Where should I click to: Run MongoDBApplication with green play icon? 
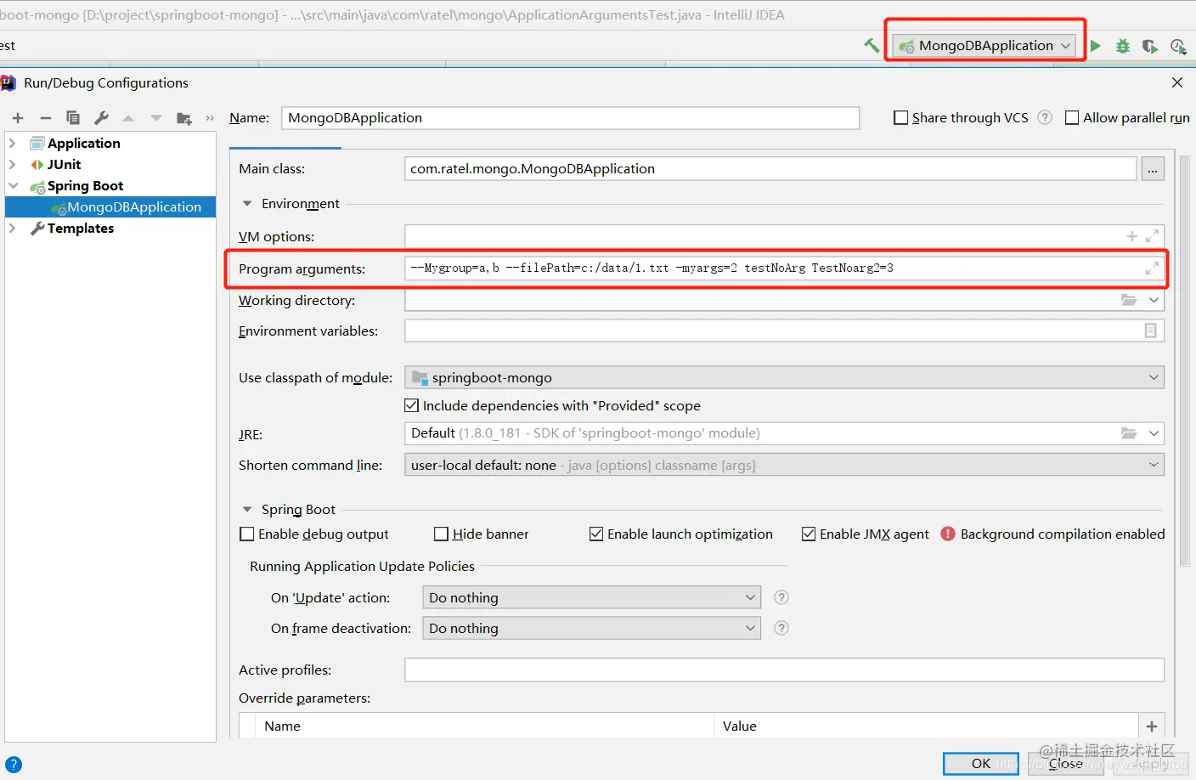pos(1096,46)
